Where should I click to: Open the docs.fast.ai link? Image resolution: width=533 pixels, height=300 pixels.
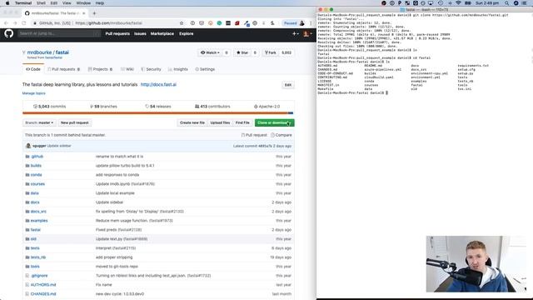click(x=158, y=85)
